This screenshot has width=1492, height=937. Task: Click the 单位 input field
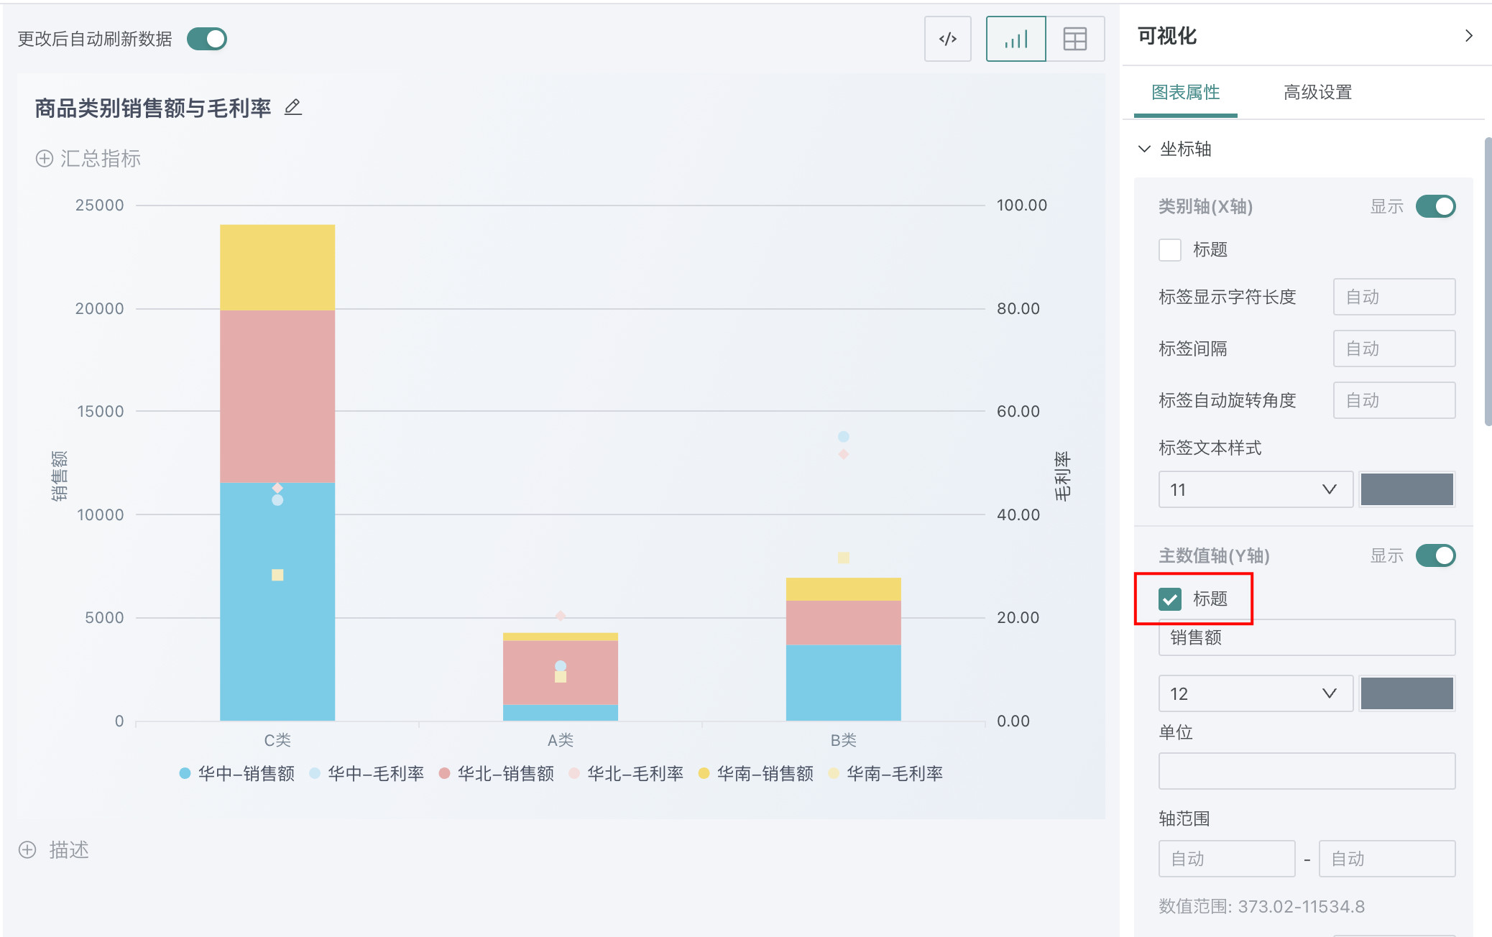point(1306,771)
